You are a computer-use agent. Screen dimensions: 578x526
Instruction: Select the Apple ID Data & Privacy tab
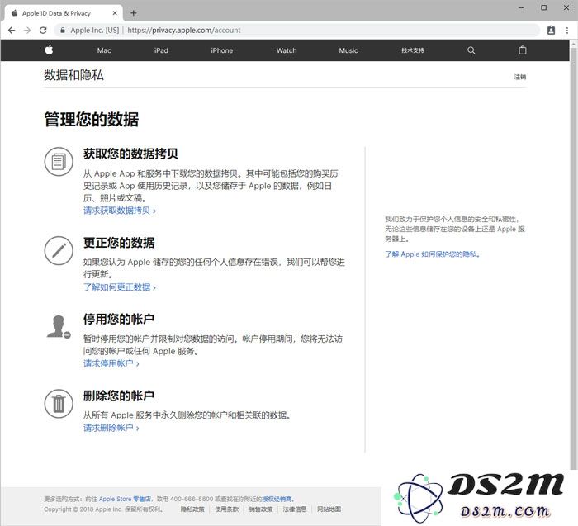pos(64,13)
